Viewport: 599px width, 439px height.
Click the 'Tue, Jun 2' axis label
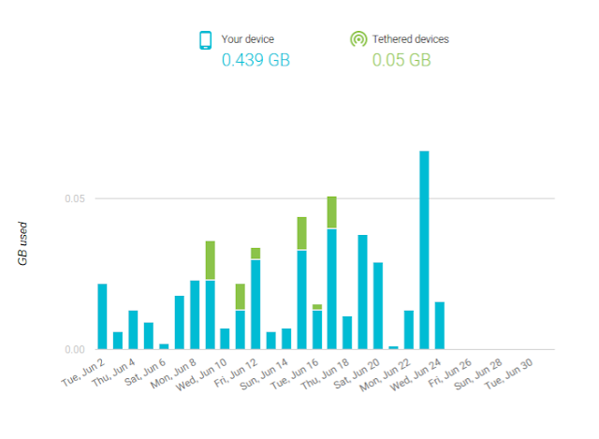tap(83, 373)
